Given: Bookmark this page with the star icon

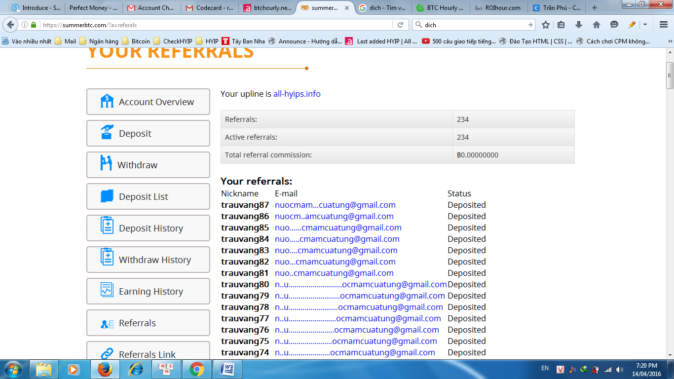Looking at the screenshot, I should pyautogui.click(x=545, y=25).
